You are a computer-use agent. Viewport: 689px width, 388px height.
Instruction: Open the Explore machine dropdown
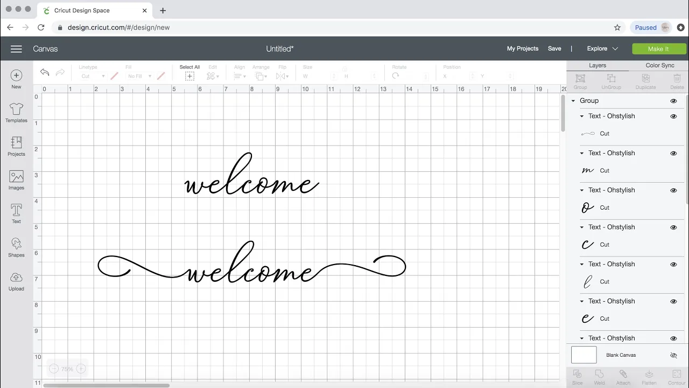click(602, 48)
